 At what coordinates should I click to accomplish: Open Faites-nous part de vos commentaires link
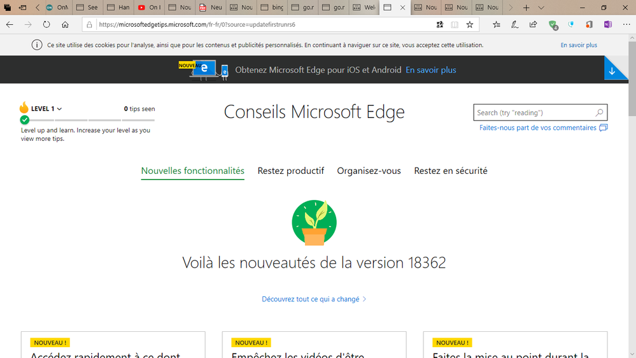tap(538, 127)
